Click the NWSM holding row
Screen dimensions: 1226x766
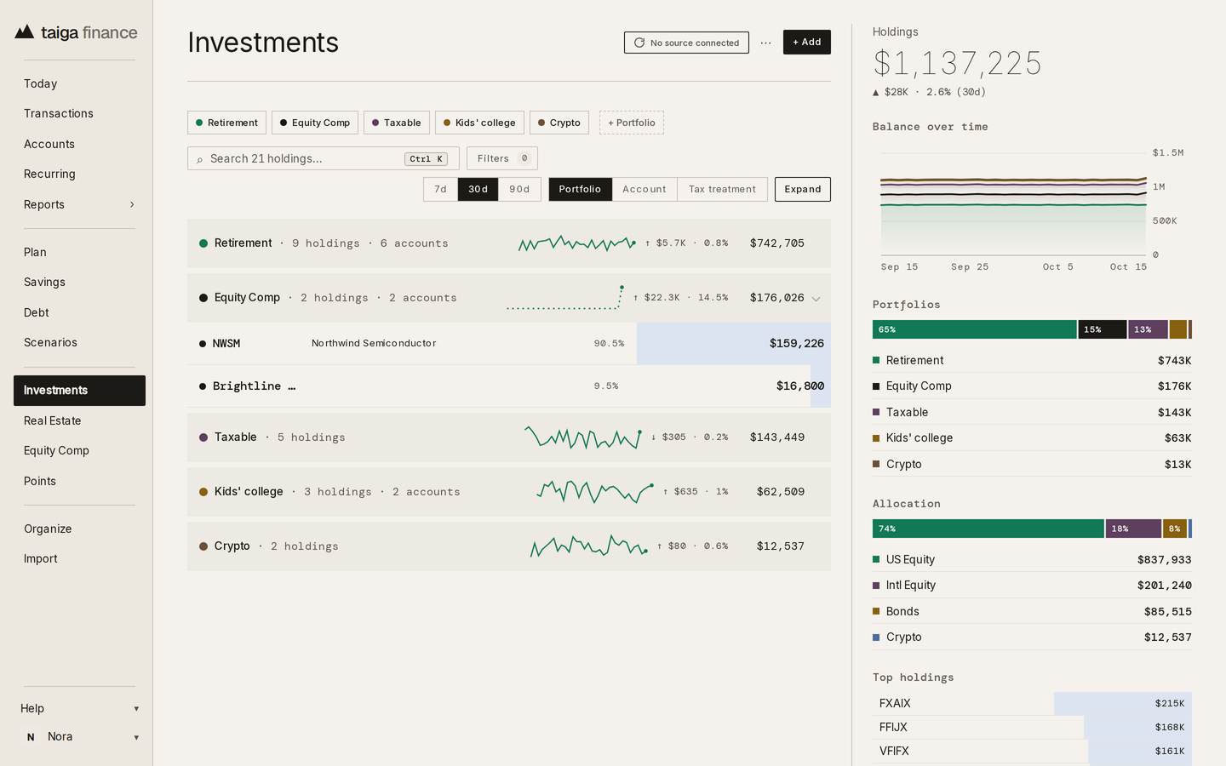coord(509,344)
